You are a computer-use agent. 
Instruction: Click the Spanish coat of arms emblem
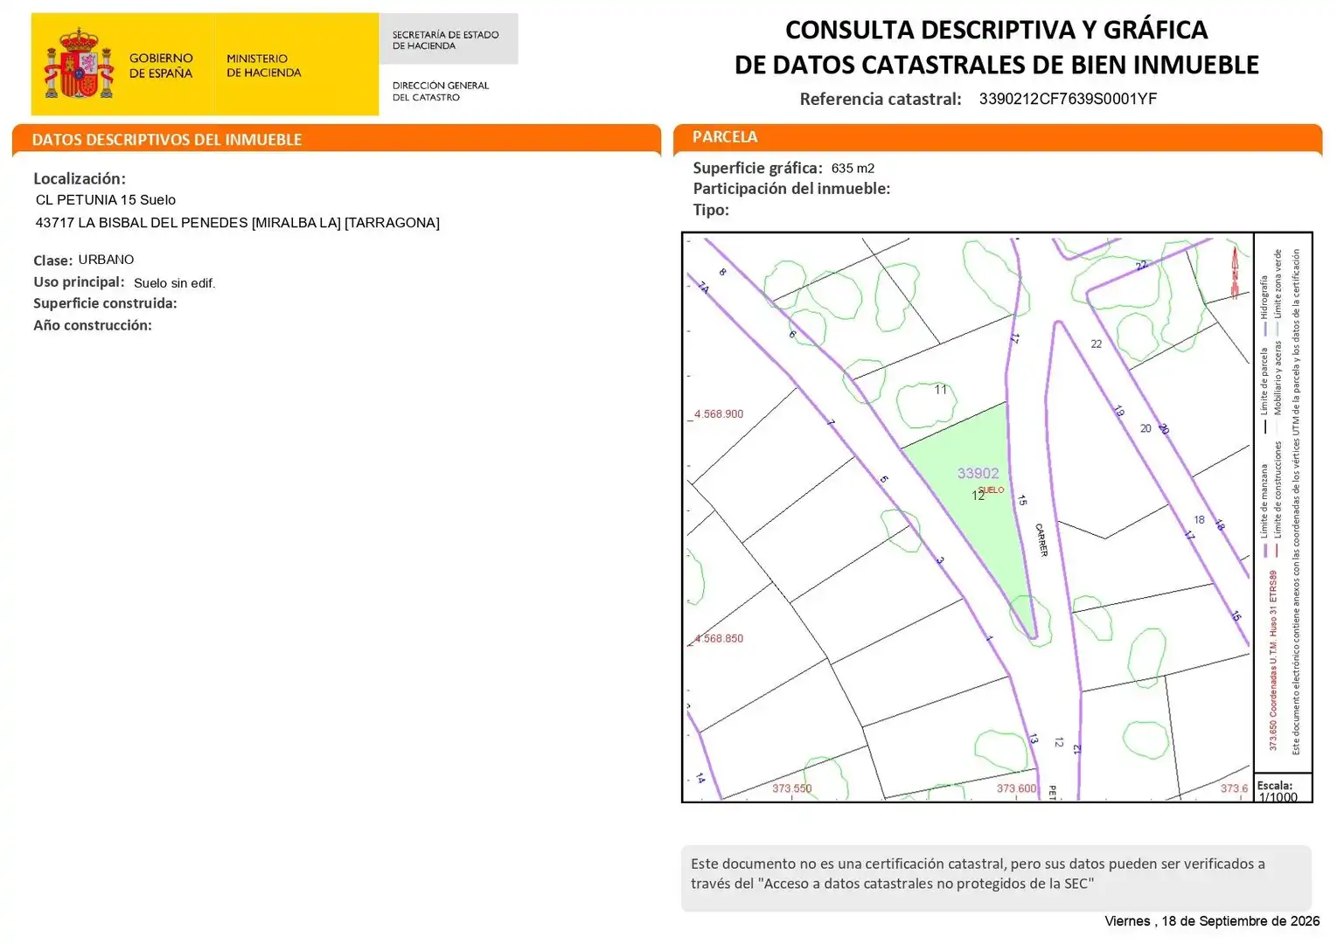coord(80,63)
